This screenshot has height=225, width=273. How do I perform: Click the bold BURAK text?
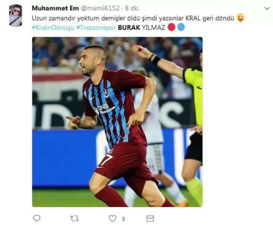pyautogui.click(x=129, y=28)
